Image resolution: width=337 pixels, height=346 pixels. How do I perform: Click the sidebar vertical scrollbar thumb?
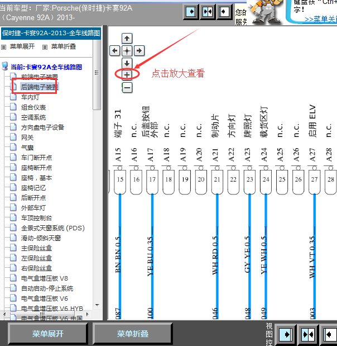(97, 74)
